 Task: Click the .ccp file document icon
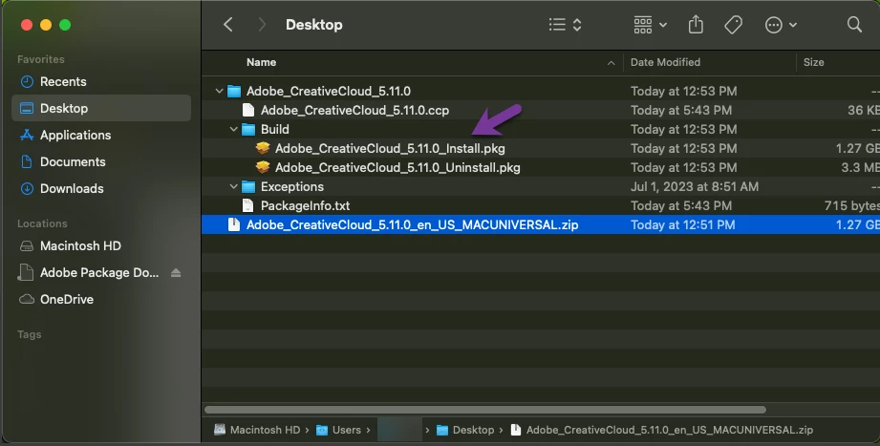point(247,110)
